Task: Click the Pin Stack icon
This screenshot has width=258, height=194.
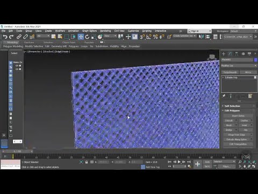Action: (224, 96)
